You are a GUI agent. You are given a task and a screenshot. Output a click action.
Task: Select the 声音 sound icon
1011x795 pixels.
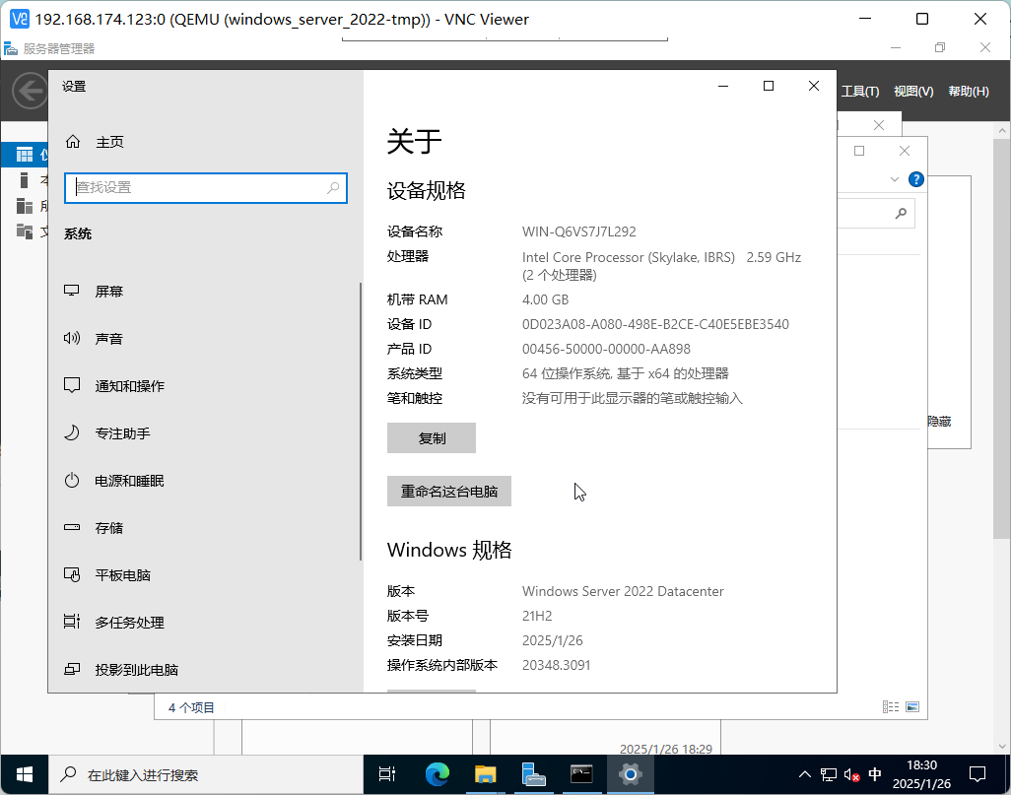pos(72,338)
